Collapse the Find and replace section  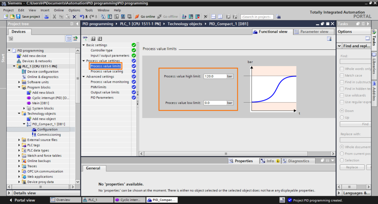coord(340,46)
